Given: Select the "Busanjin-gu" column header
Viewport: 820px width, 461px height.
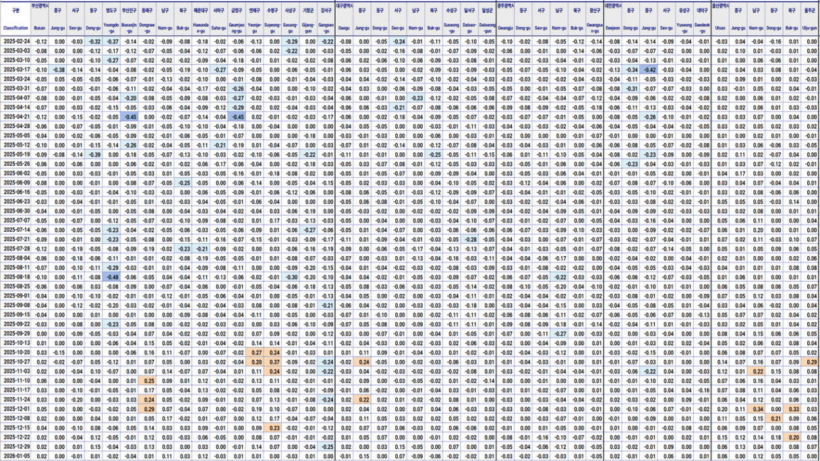Looking at the screenshot, I should coord(130,28).
